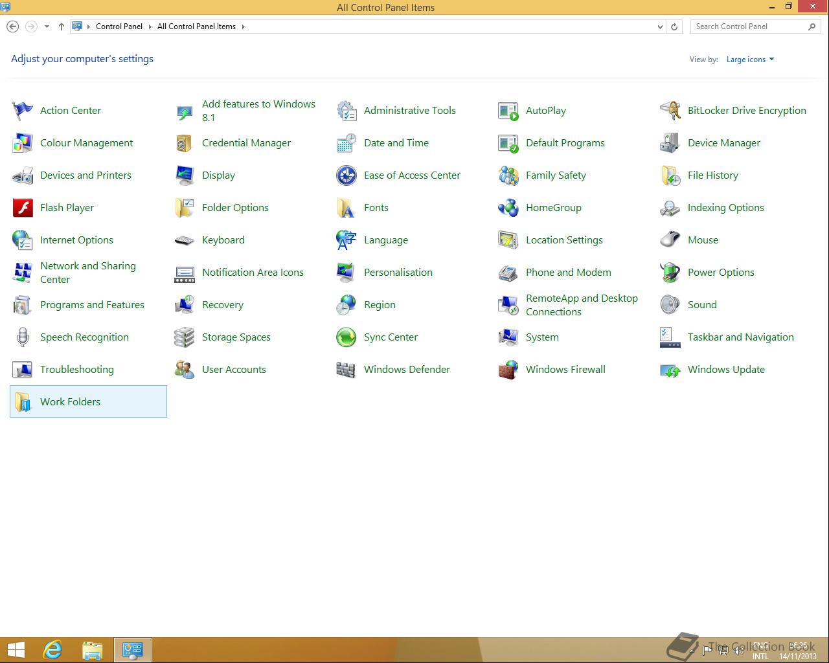
Task: Open the Family Safety icon
Action: click(x=508, y=175)
